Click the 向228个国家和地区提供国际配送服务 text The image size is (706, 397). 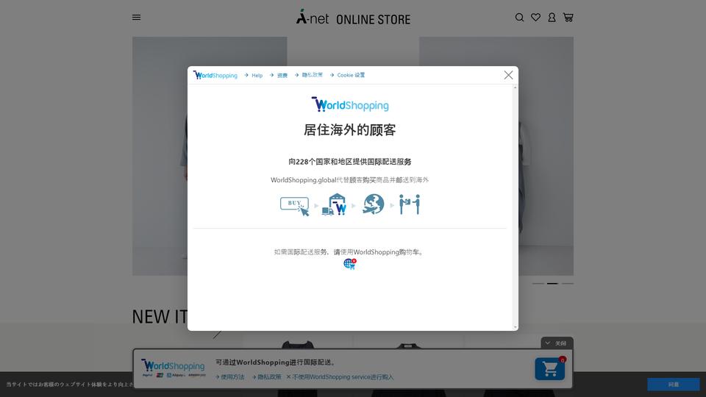[x=350, y=162]
